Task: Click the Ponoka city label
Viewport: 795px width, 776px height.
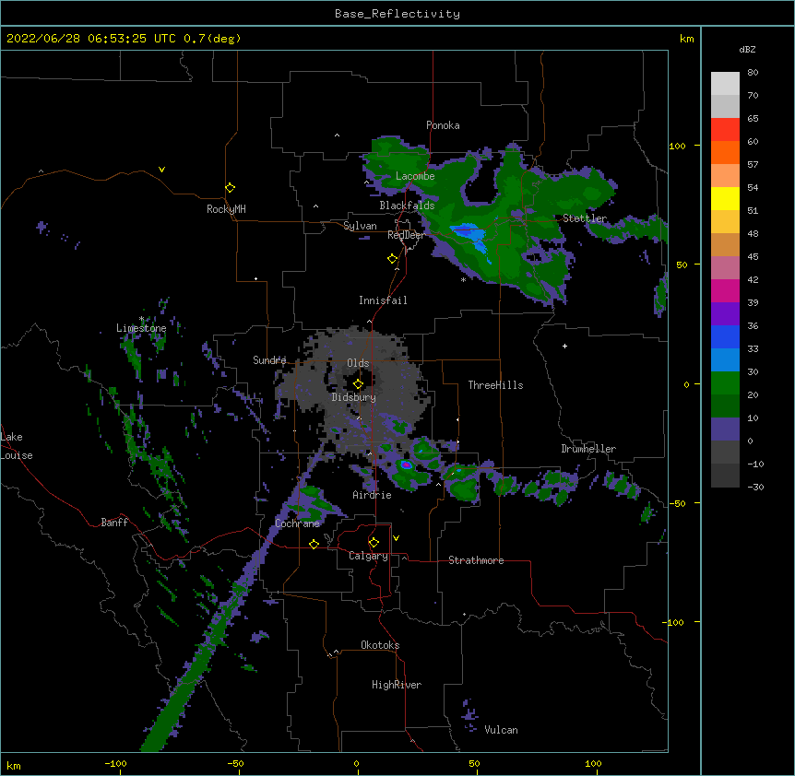Action: point(443,125)
